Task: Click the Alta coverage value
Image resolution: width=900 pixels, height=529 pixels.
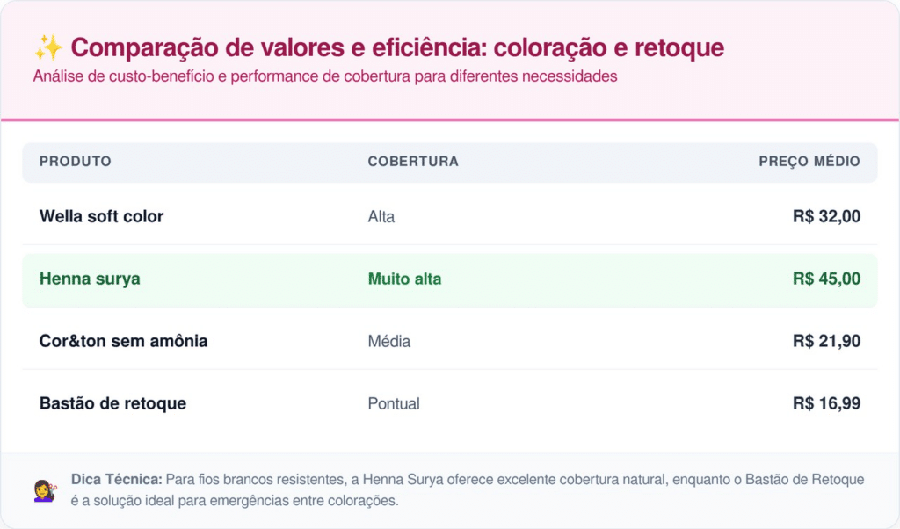Action: (x=381, y=217)
